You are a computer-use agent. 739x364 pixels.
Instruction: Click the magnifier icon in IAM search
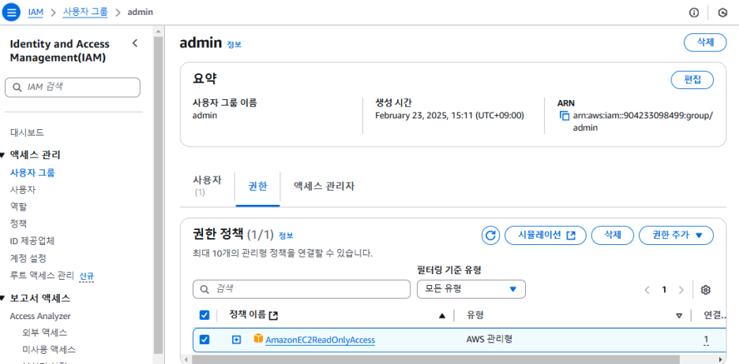click(x=17, y=87)
